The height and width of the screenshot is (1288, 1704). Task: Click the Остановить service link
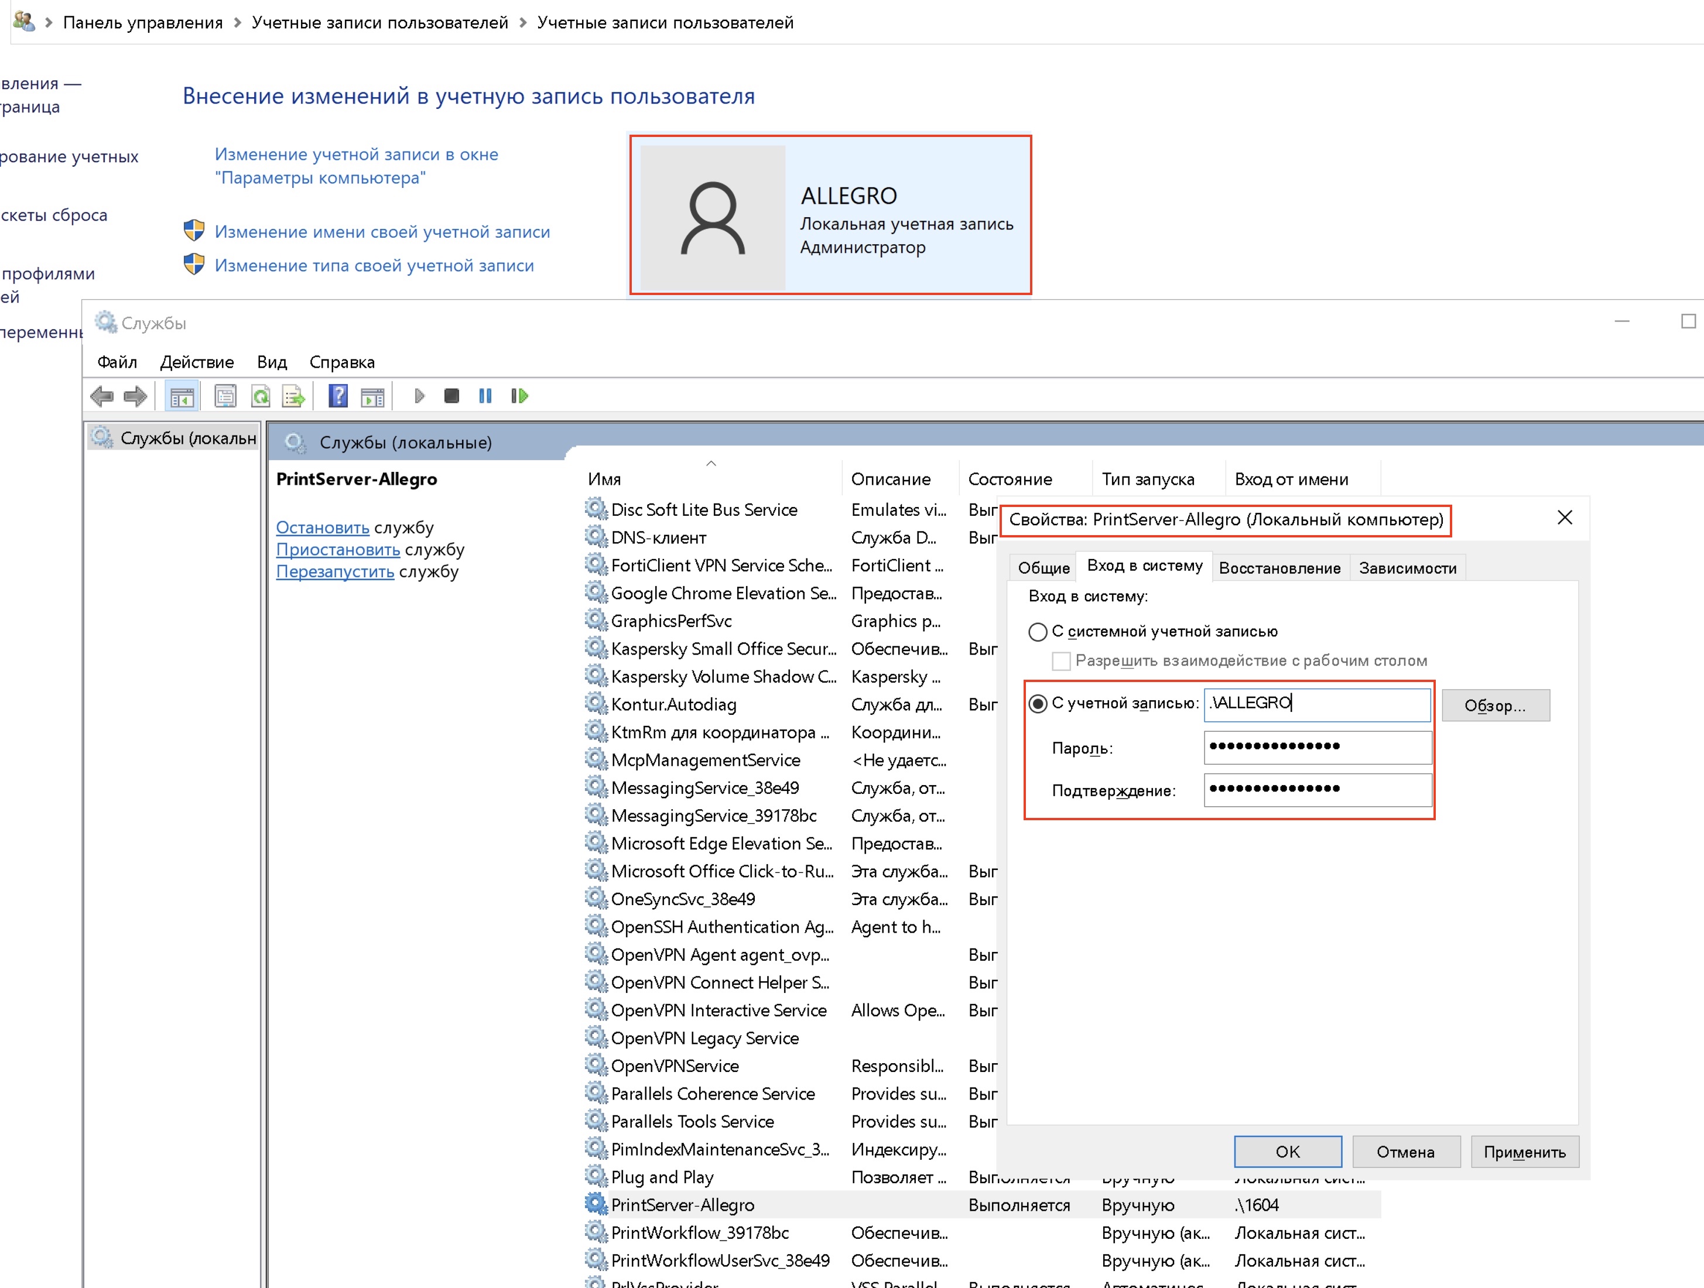click(323, 527)
